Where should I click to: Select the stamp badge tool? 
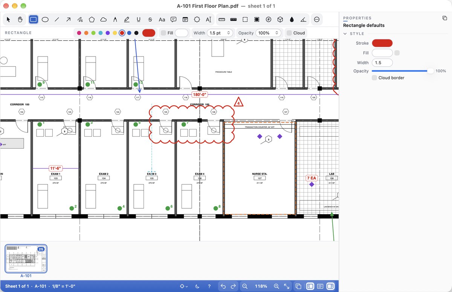(197, 20)
